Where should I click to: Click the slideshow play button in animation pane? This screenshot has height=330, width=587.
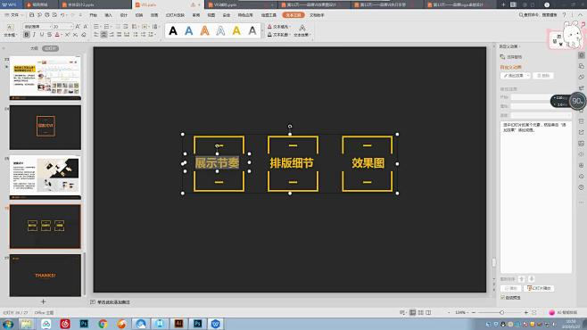(x=539, y=288)
